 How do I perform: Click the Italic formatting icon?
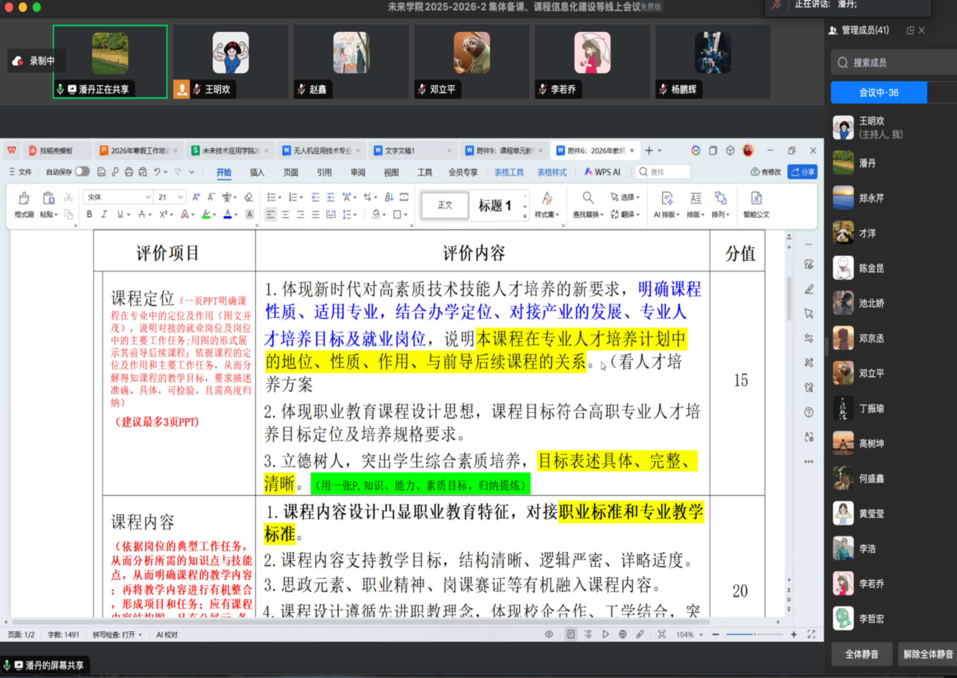[104, 215]
